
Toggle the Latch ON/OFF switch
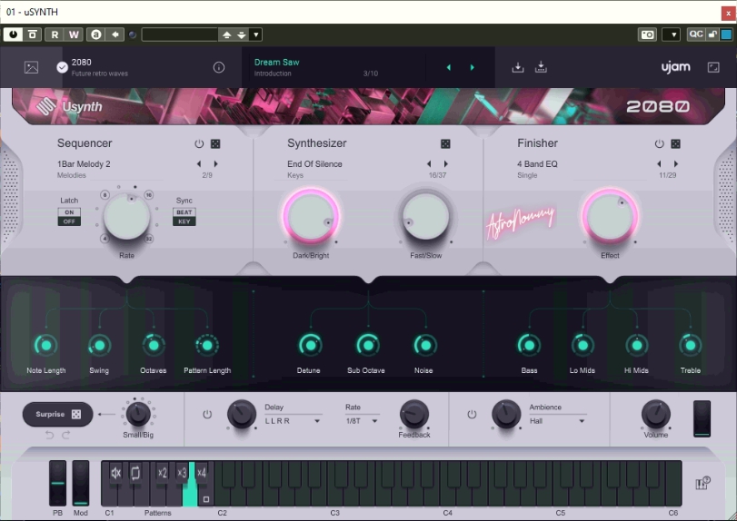coord(69,216)
